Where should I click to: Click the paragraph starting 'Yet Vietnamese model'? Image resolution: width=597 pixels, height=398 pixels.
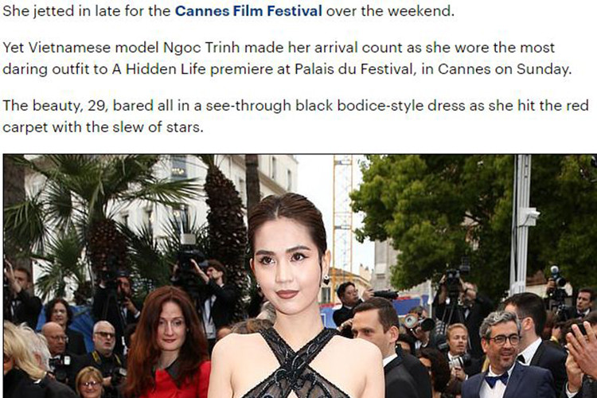287,58
